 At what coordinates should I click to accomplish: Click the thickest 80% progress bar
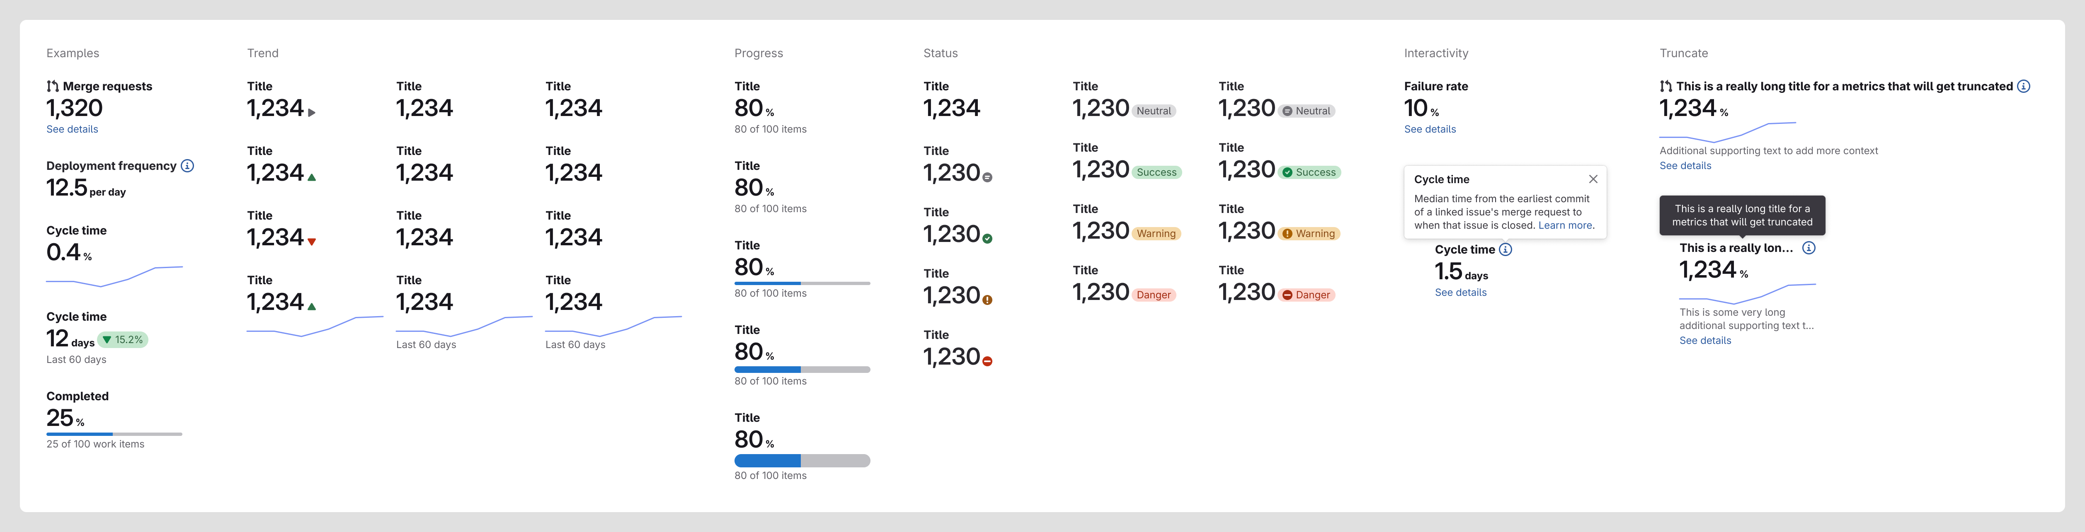pos(801,461)
